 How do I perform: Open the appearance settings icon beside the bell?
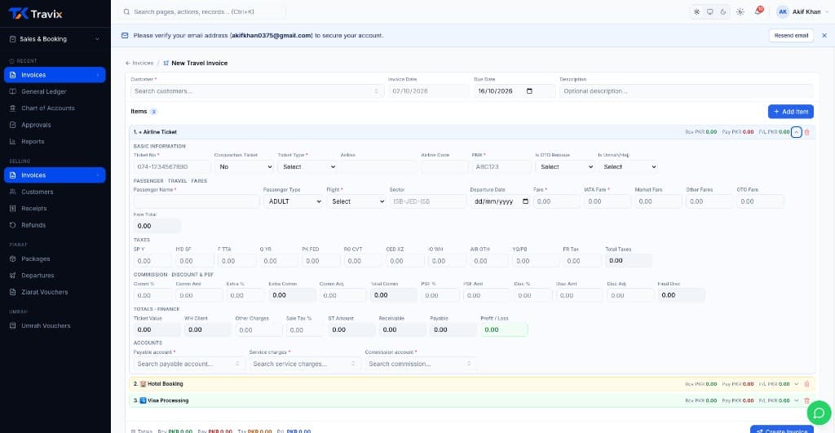(x=740, y=11)
